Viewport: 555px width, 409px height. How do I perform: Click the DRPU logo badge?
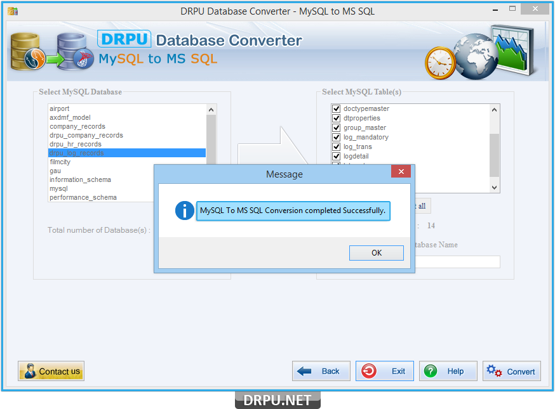[x=124, y=39]
